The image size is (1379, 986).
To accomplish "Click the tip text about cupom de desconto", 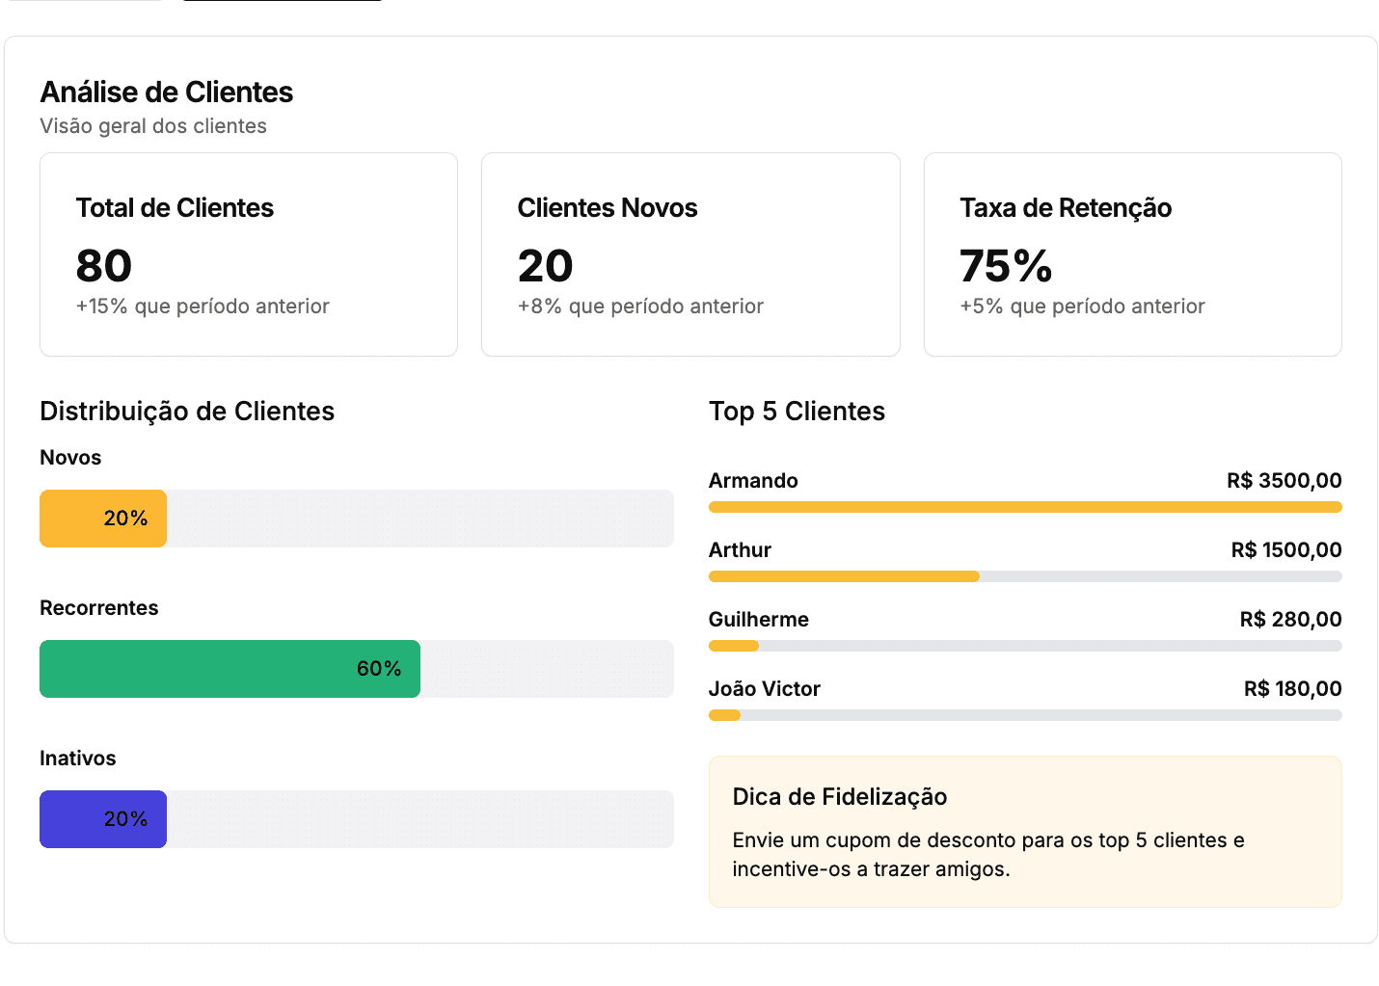I will click(988, 855).
